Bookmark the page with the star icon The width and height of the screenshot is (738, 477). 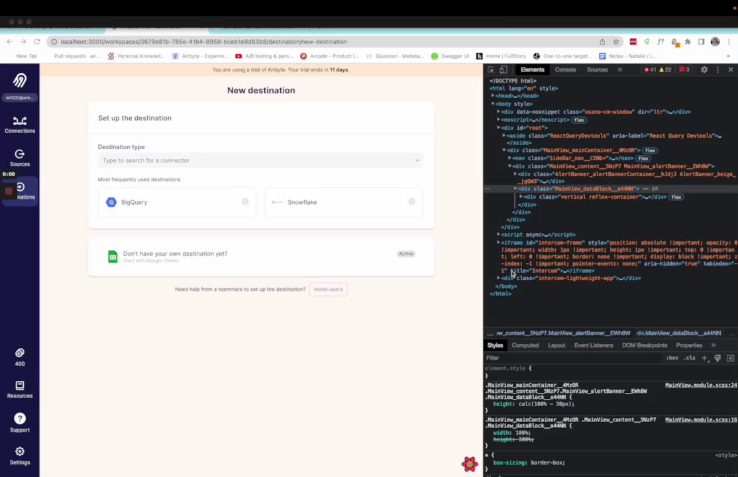pyautogui.click(x=615, y=42)
